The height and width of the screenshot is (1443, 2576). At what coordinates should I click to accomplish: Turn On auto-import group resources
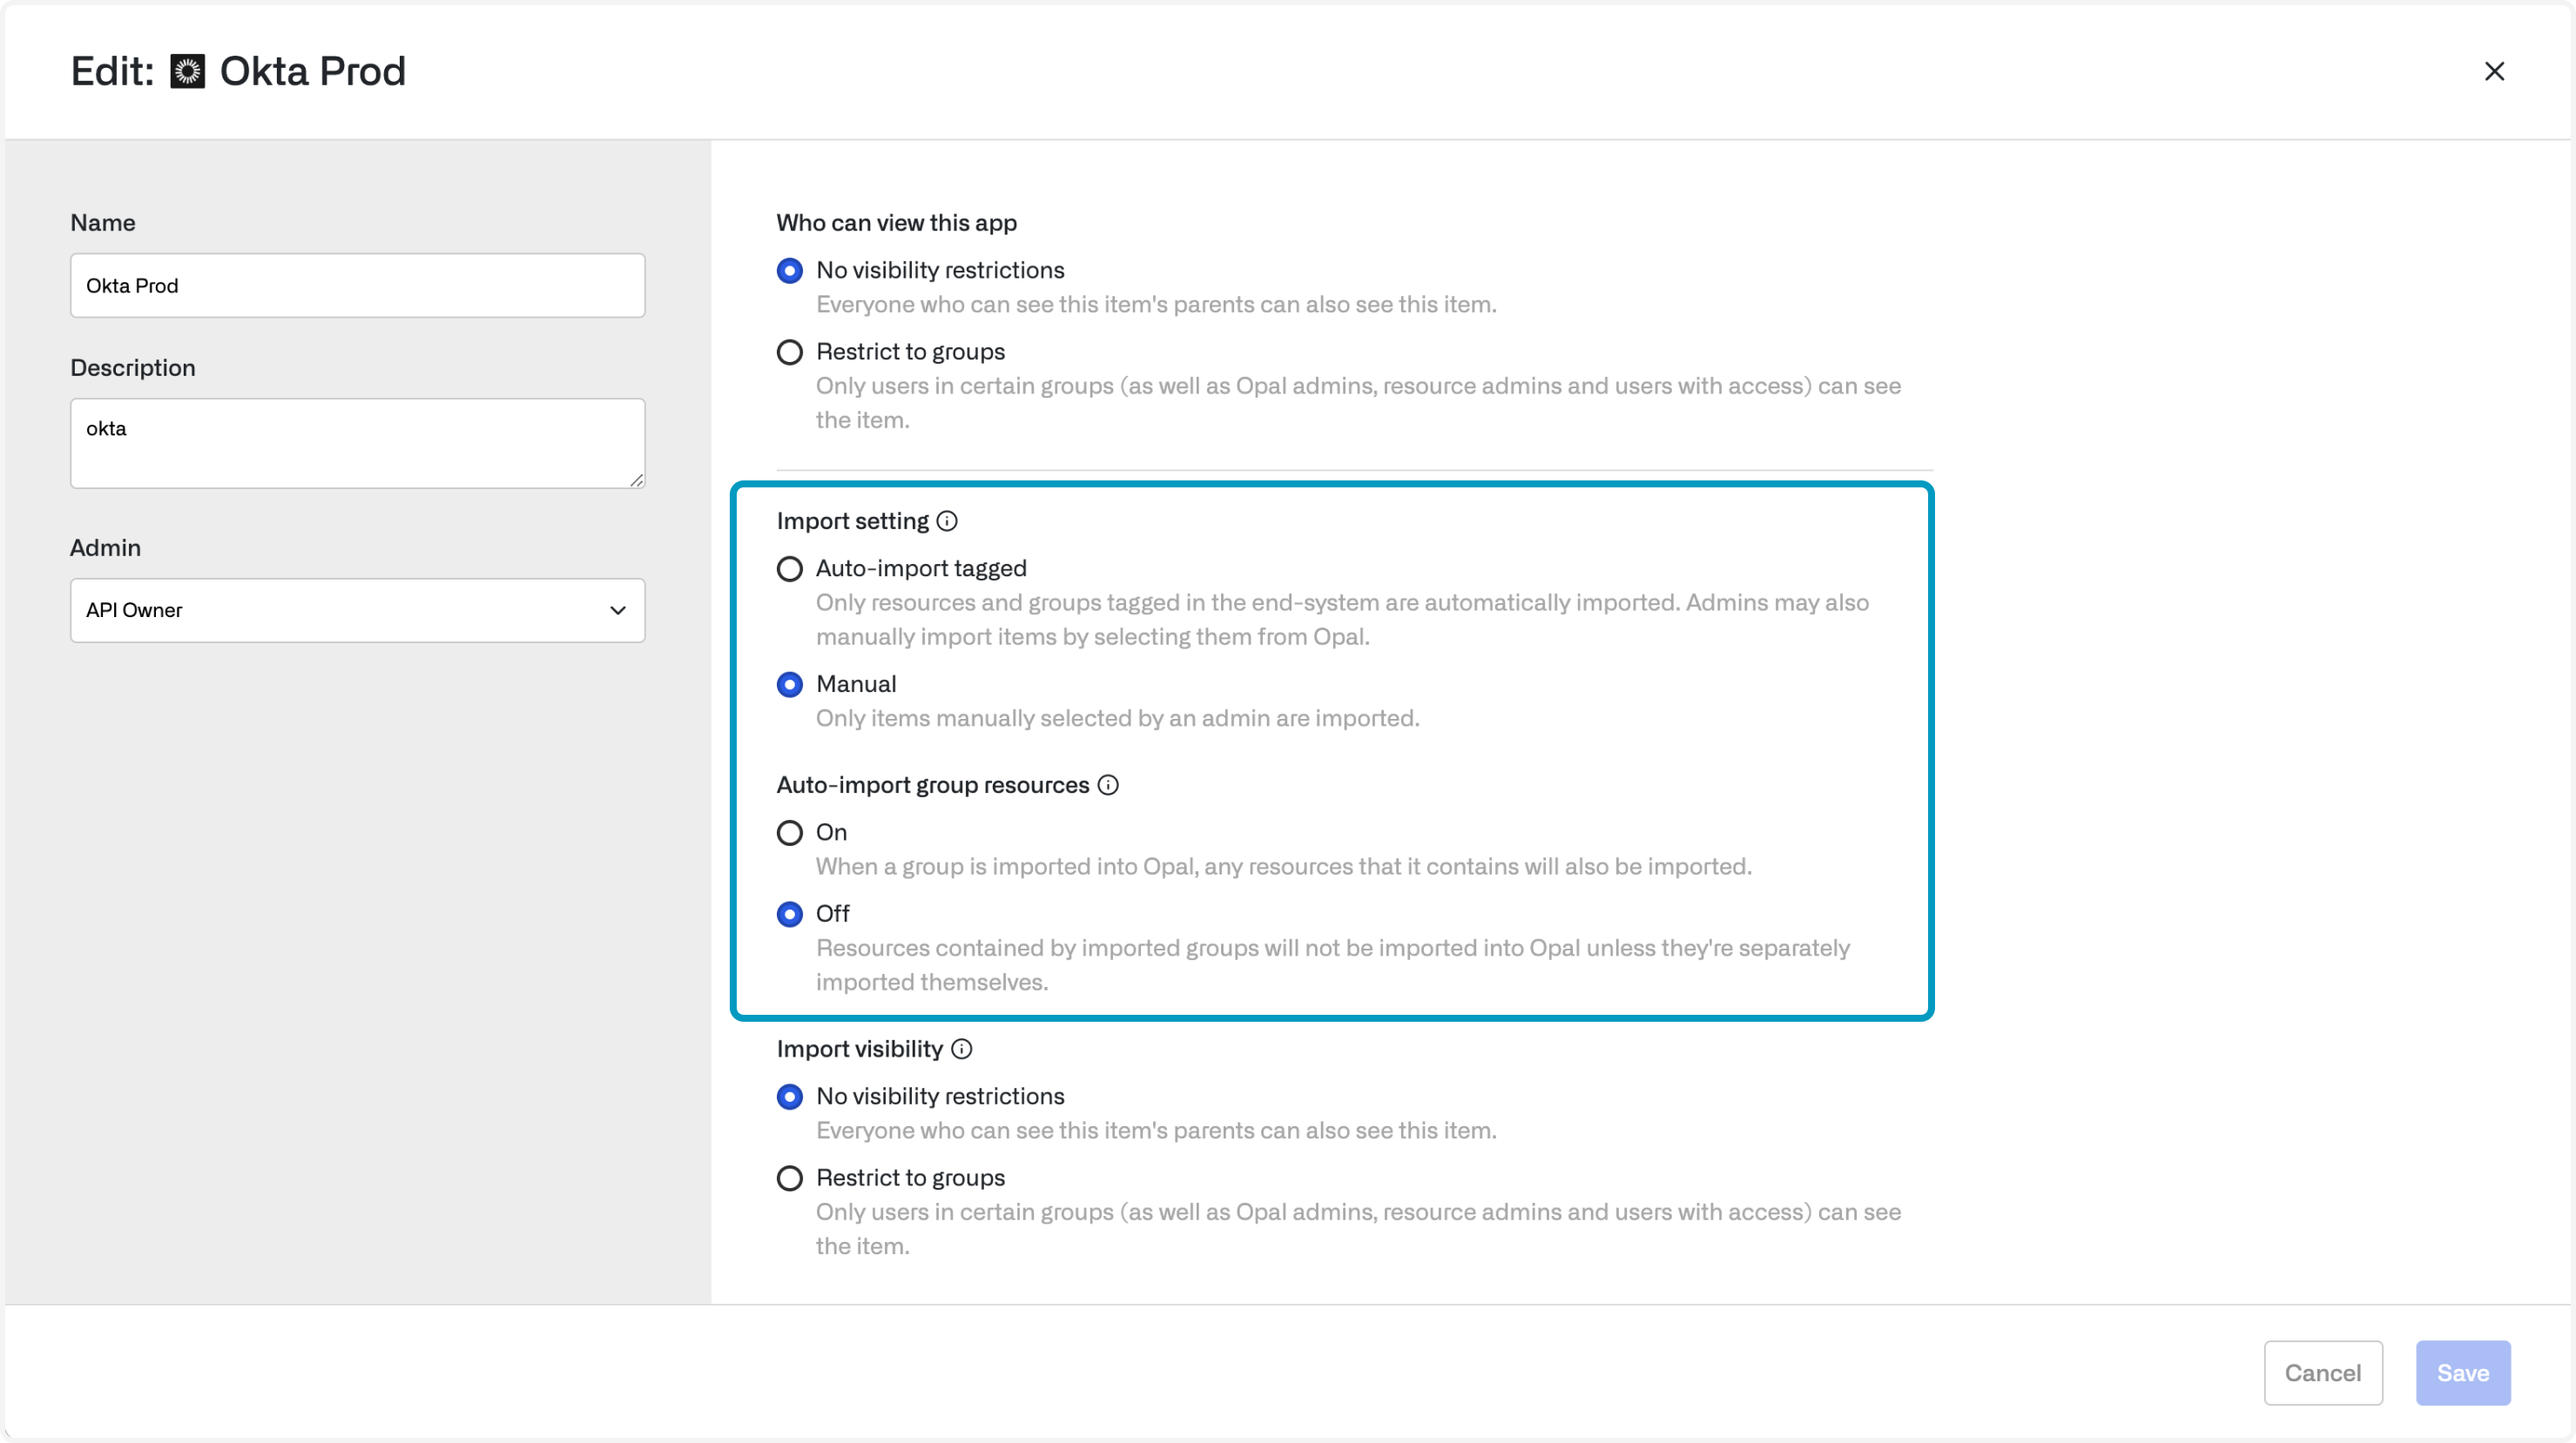pos(790,832)
